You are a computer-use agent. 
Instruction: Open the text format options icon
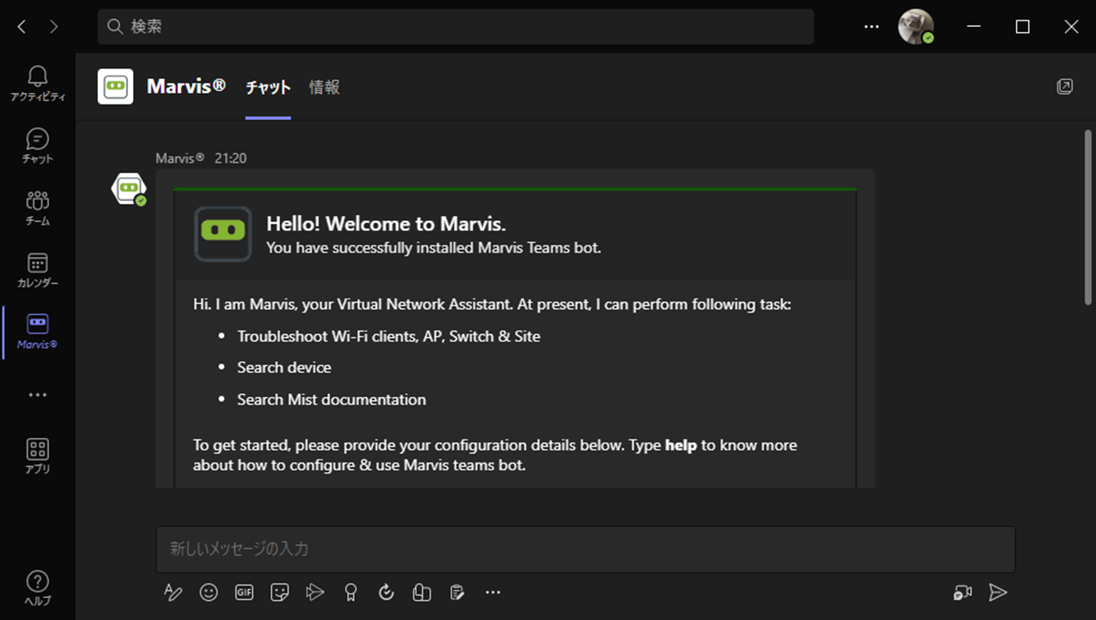[173, 592]
